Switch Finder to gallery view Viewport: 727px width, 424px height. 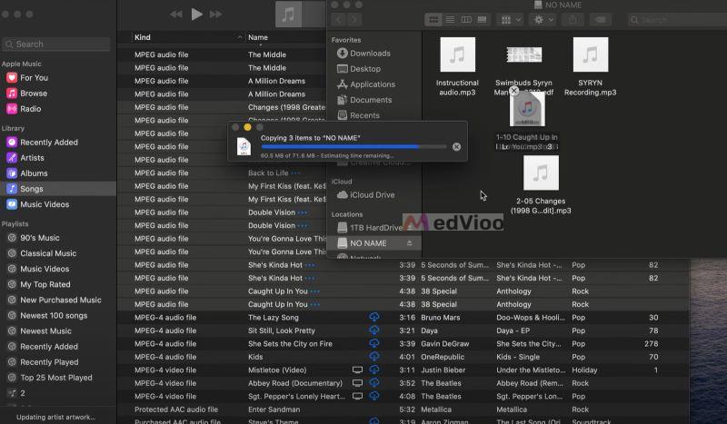(x=483, y=19)
